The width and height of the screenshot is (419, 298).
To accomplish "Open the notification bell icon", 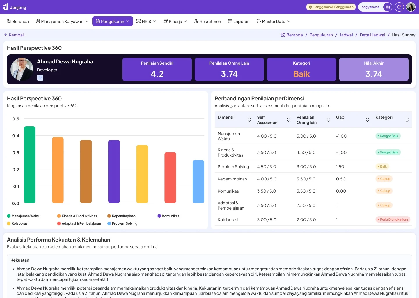I will coord(399,7).
